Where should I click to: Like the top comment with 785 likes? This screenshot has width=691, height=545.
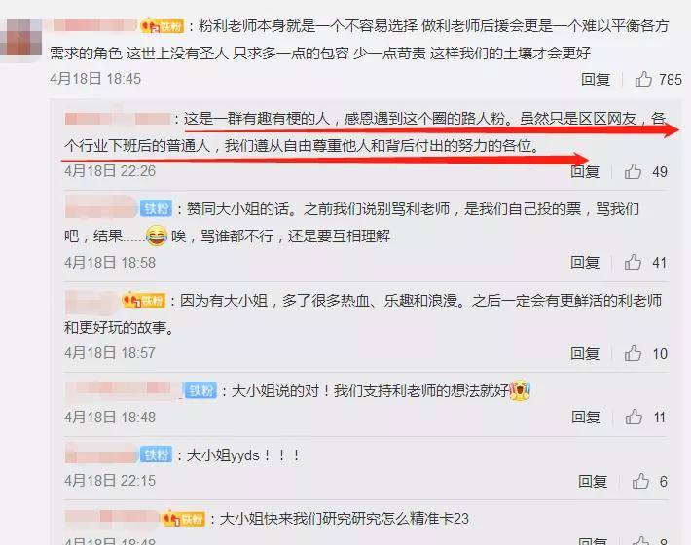[x=643, y=79]
